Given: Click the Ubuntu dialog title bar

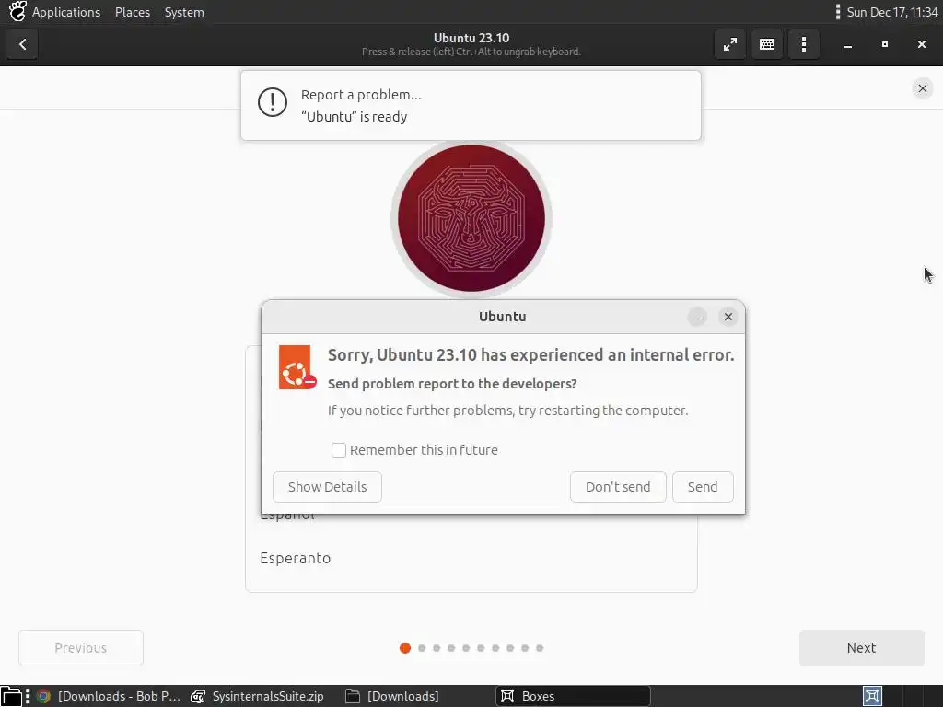Looking at the screenshot, I should pos(503,317).
